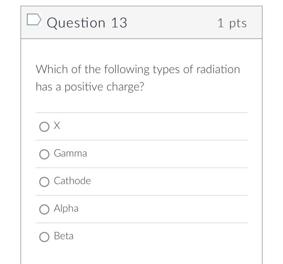
Task: Click the 'Question 13' heading
Action: 87,23
